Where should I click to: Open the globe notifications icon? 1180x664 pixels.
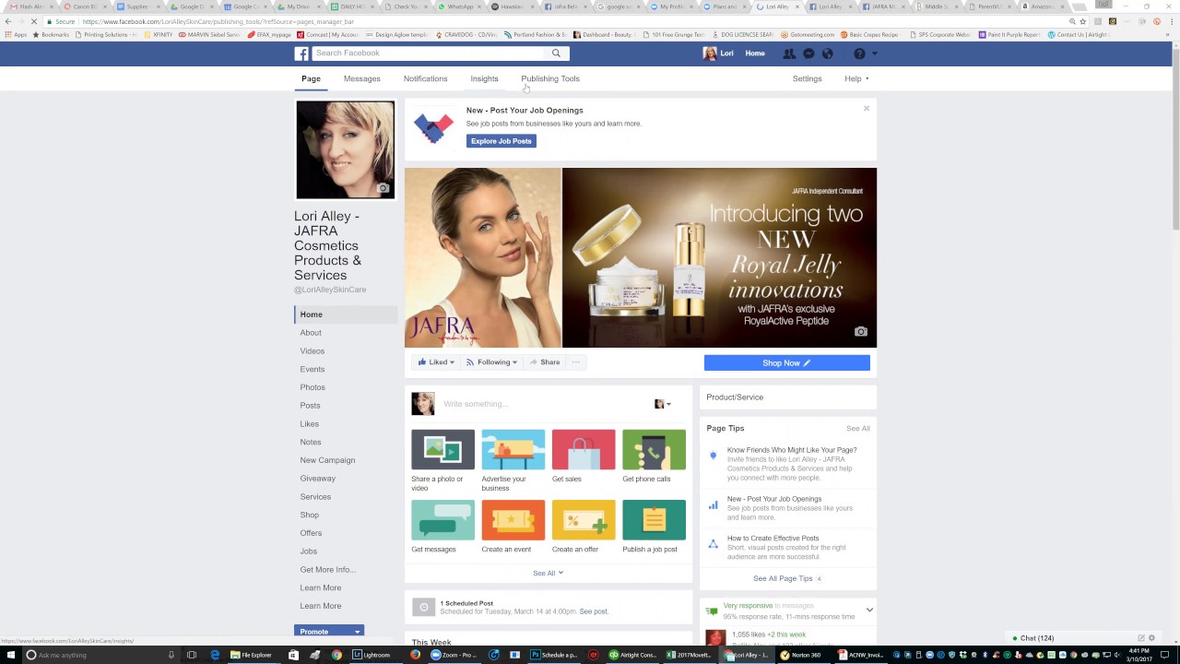827,53
